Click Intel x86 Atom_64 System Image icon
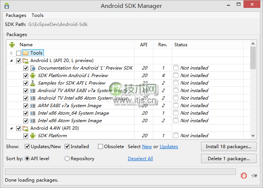Image resolution: width=263 pixels, height=188 pixels. coord(33,113)
